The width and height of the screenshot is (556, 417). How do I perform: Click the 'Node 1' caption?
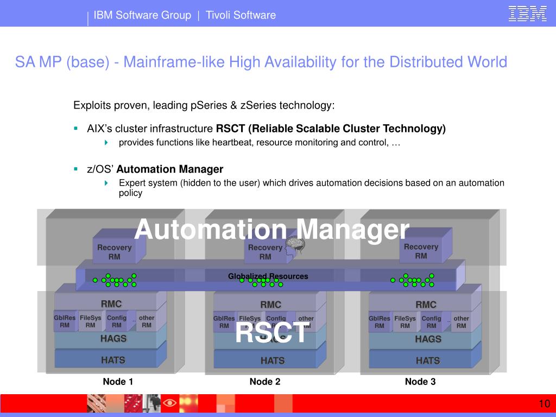click(118, 382)
